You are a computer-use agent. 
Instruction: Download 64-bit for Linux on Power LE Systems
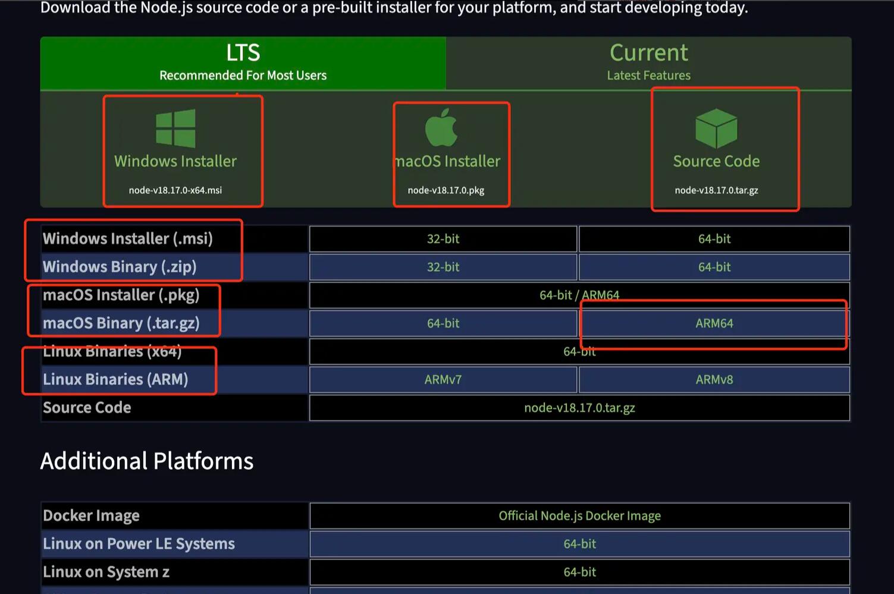(x=579, y=543)
